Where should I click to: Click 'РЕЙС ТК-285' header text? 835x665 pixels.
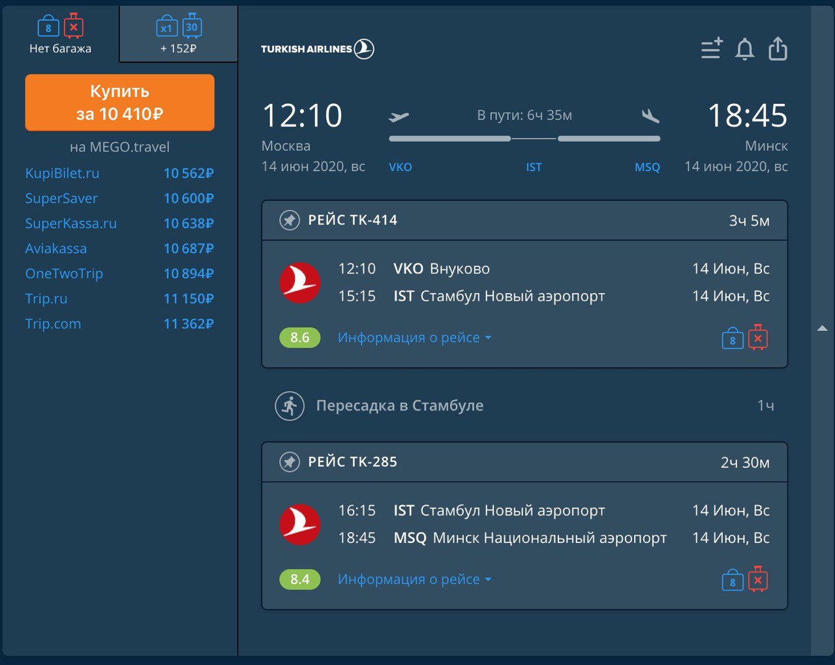(x=352, y=462)
